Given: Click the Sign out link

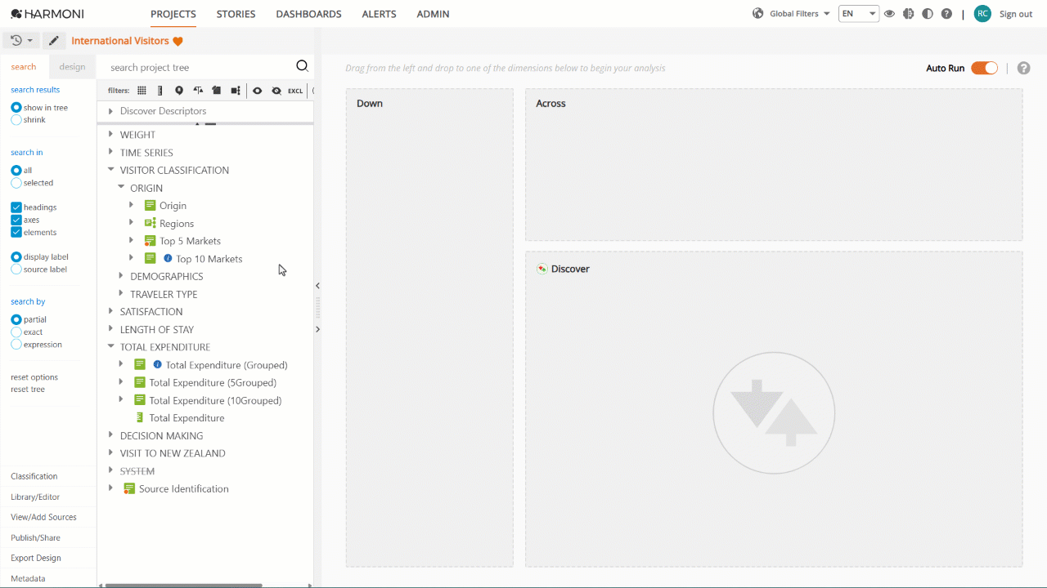Looking at the screenshot, I should tap(1016, 14).
